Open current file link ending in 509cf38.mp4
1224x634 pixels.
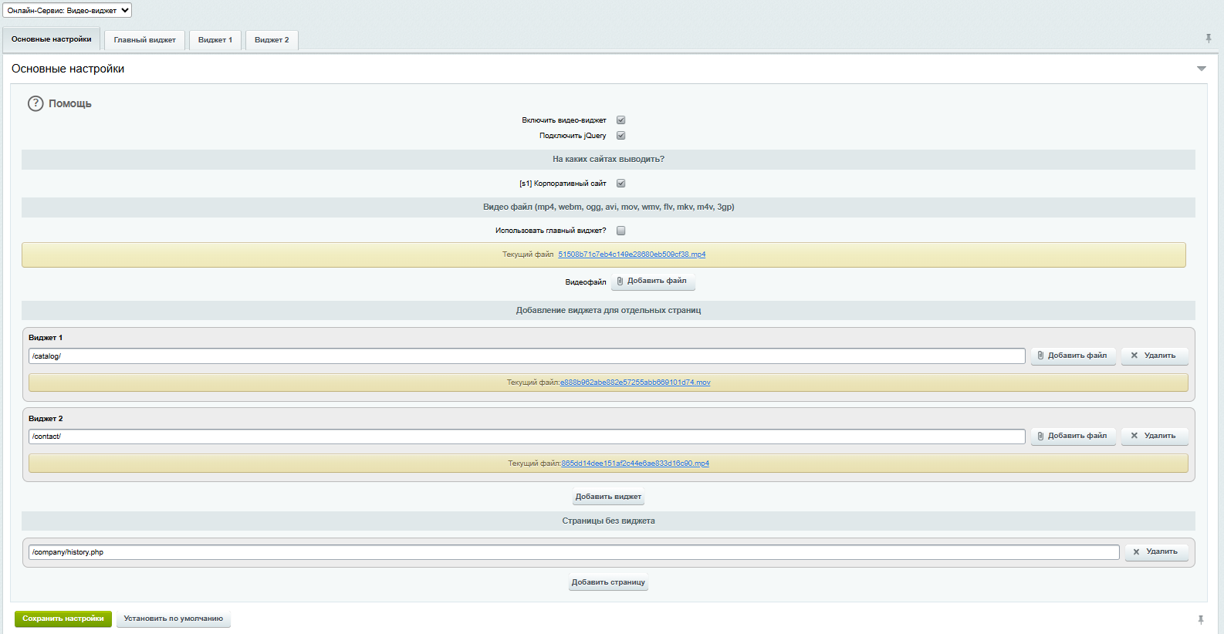click(x=631, y=255)
